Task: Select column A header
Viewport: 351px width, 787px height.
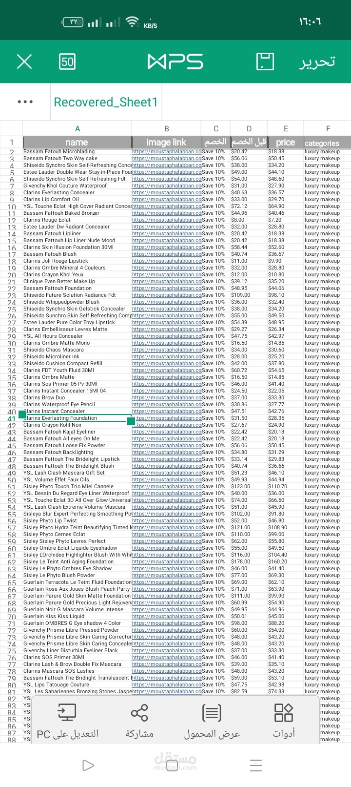Action: tap(77, 129)
